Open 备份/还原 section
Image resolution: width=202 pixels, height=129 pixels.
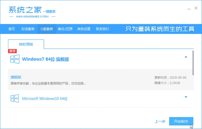point(65,29)
